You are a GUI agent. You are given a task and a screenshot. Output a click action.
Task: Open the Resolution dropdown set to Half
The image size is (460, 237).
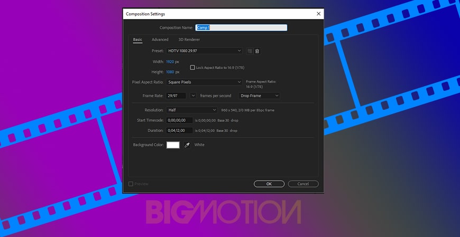[x=191, y=110]
